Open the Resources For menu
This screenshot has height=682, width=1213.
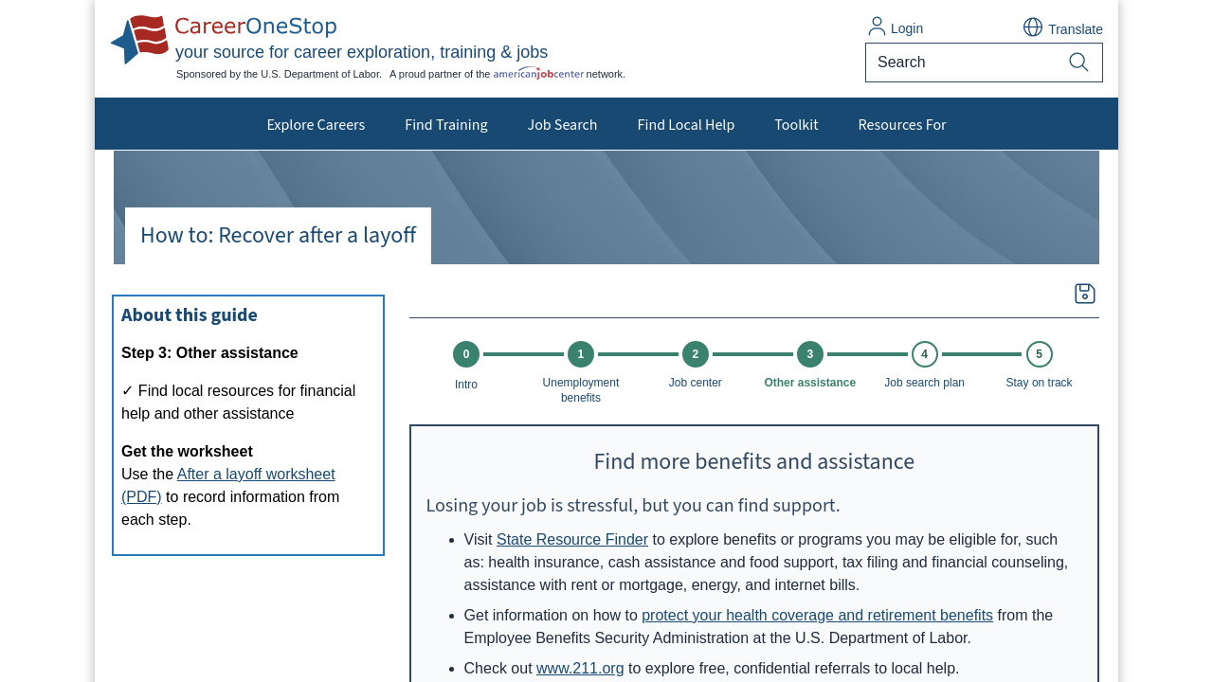coord(902,124)
